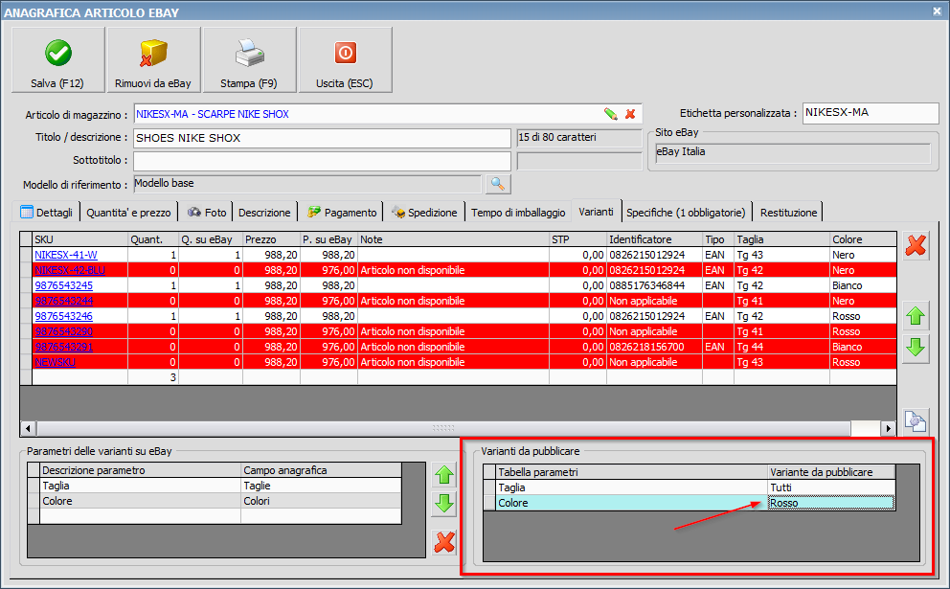Click Rimuovi da eBay button
The height and width of the screenshot is (589, 950).
(153, 60)
